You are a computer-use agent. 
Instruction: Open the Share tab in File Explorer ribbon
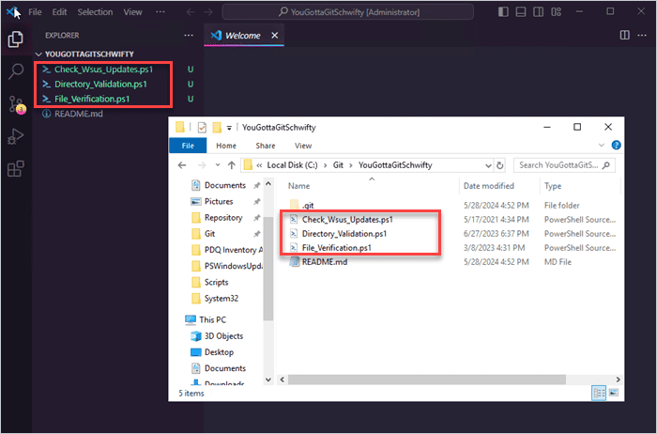(266, 146)
